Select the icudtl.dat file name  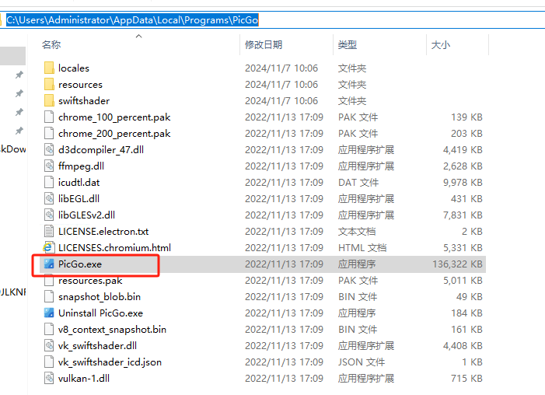(79, 183)
